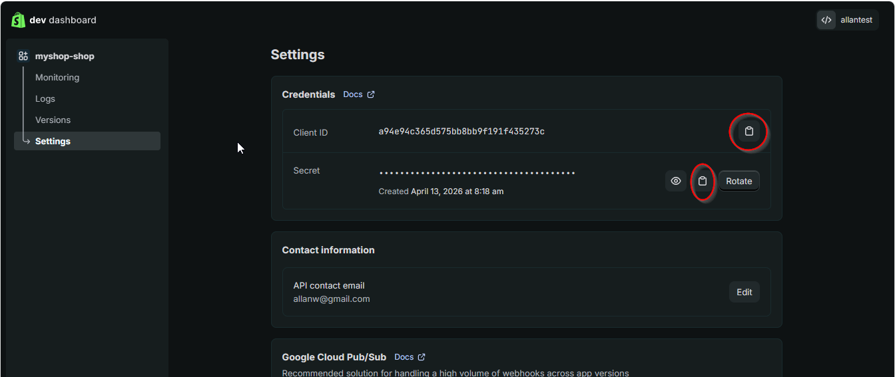Click the dev dashboard title
Viewport: 895px width, 377px height.
coord(63,20)
